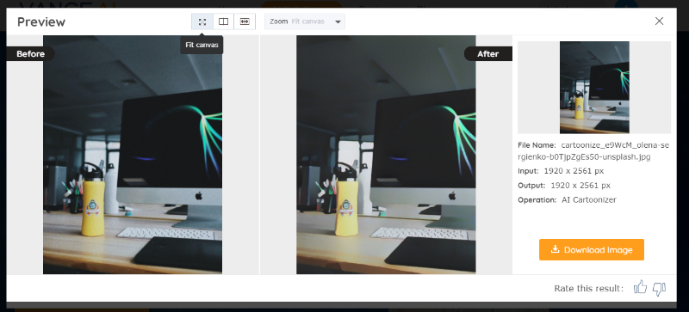The image size is (689, 312).
Task: Give the result a thumbs up
Action: click(640, 288)
